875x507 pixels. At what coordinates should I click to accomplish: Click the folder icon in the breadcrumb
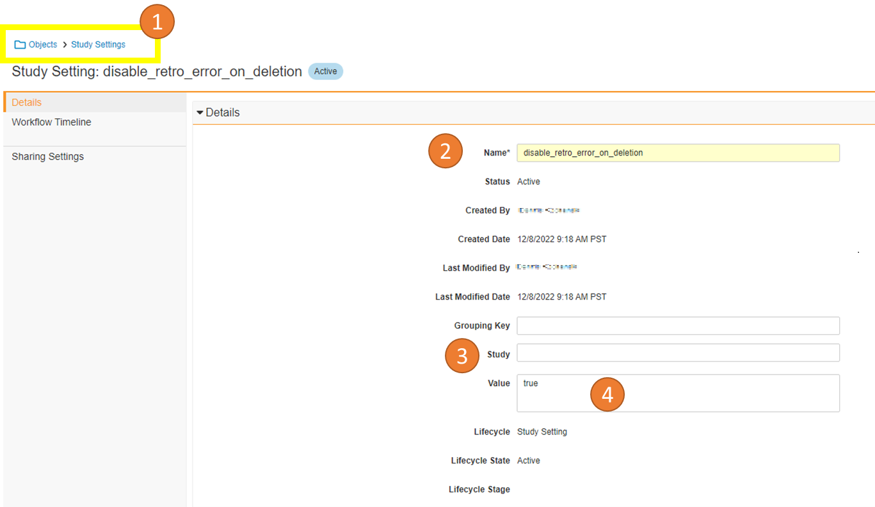pos(20,45)
